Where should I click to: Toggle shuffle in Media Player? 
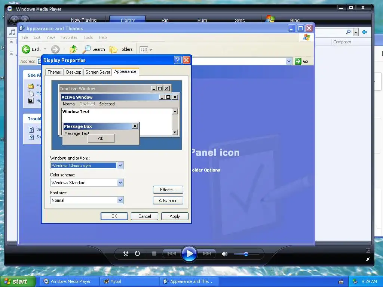point(126,254)
